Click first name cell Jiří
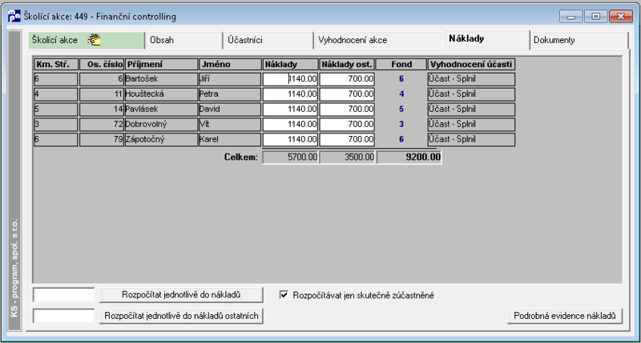Viewport: 641px width, 343px height. pos(230,79)
